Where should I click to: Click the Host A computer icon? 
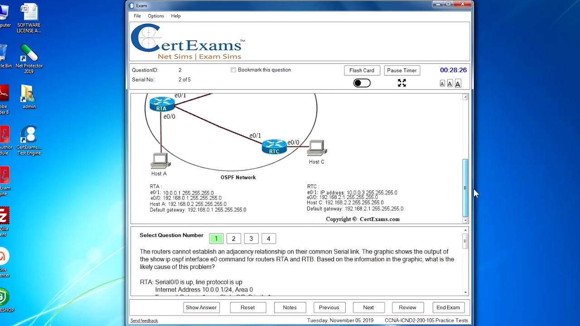tap(160, 161)
